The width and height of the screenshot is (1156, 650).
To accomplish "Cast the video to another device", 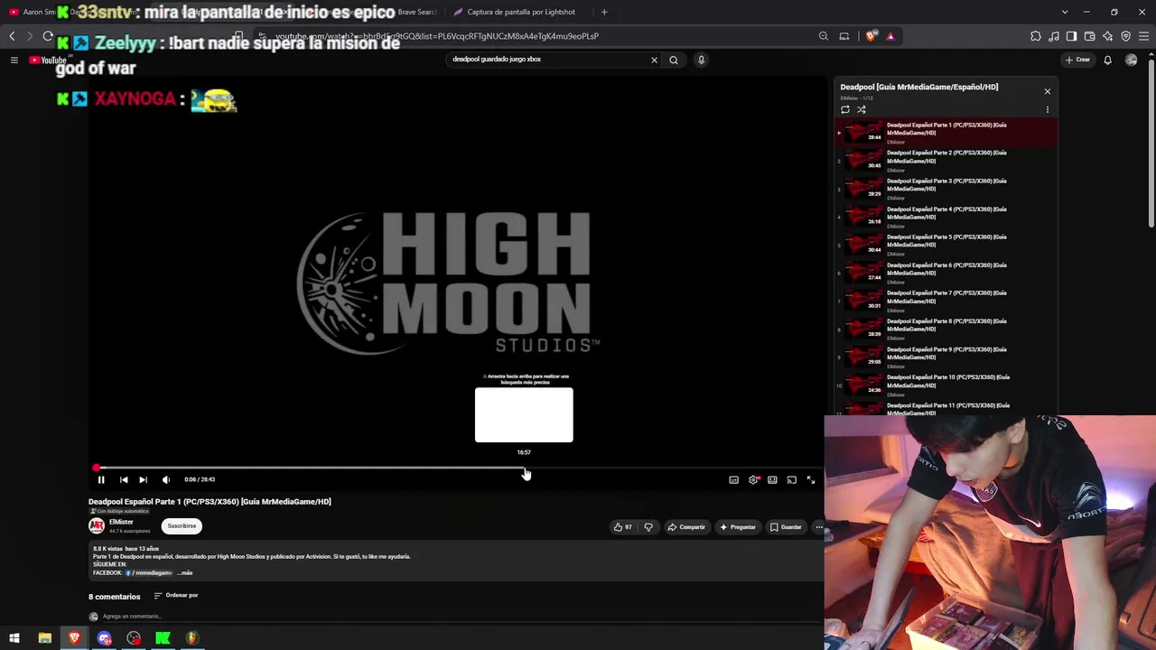I will point(791,480).
